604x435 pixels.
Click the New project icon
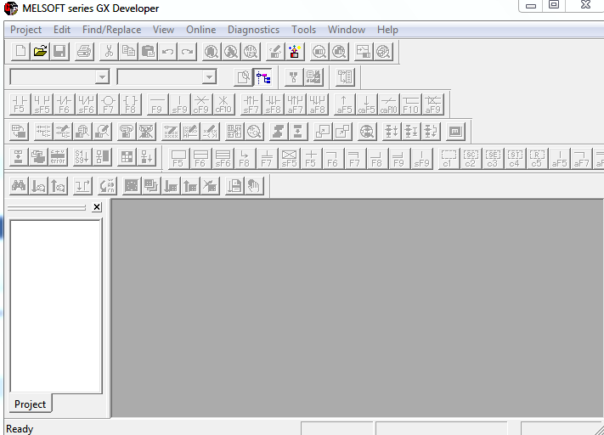[x=20, y=51]
